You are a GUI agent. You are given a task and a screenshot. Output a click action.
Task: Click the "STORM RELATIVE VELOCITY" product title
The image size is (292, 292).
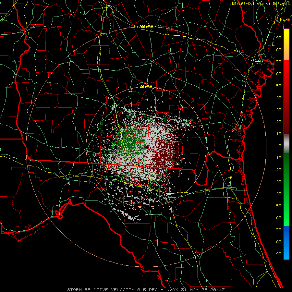(x=101, y=290)
